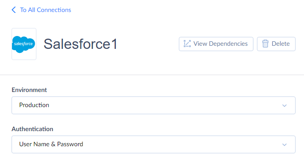Viewport: 304px width, 160px height.
Task: Click the Salesforce1 connection title
Action: point(80,44)
